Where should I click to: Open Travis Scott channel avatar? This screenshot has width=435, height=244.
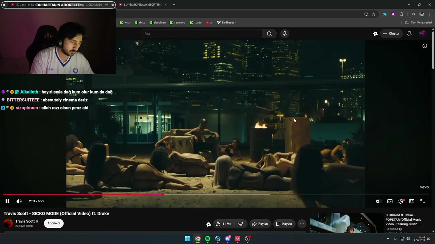pos(8,223)
